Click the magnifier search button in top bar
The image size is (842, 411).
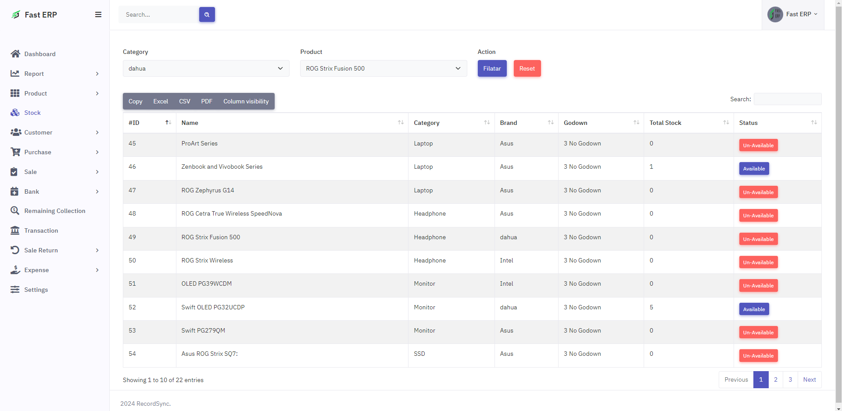coord(207,14)
